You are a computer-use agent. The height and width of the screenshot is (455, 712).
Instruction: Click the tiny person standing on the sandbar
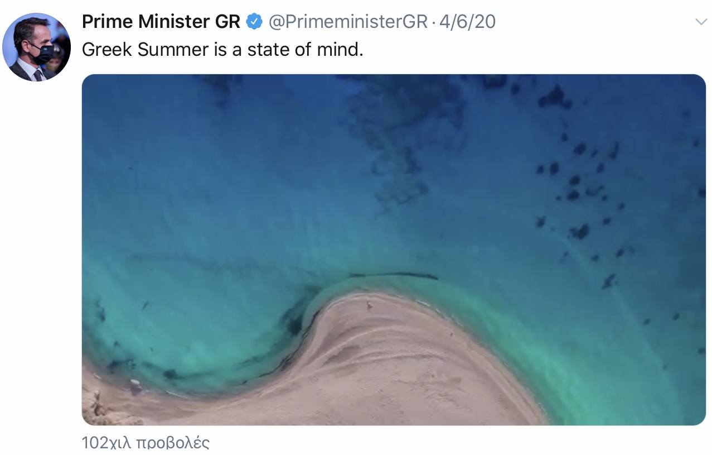tap(369, 304)
